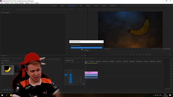
Task: Add a marker in Program monitor
Action: [114, 54]
